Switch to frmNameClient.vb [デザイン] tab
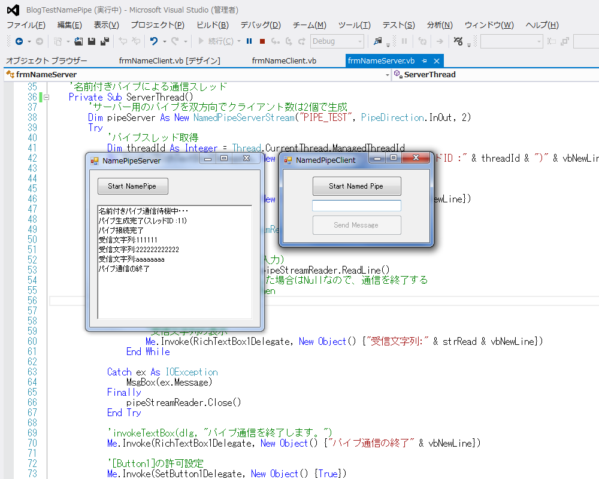The image size is (599, 479). [x=170, y=60]
